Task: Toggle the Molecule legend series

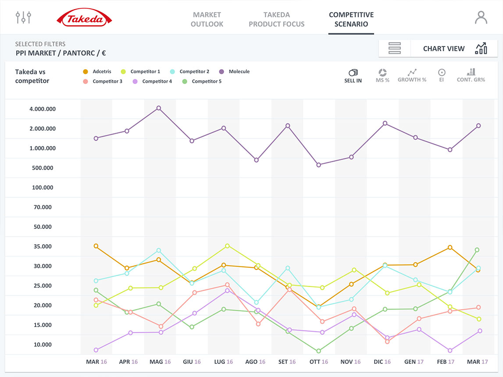Action: (234, 71)
